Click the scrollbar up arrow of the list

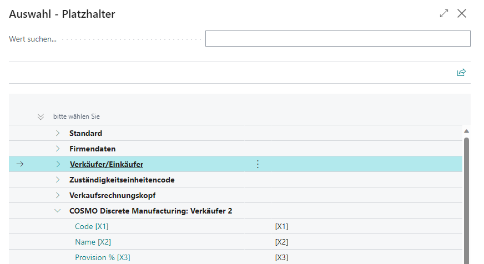tap(466, 131)
